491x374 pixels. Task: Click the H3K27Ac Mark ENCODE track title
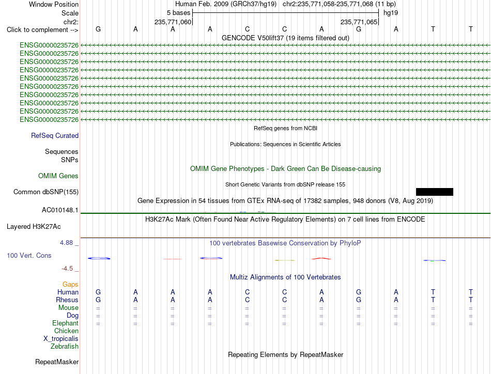coord(285,220)
